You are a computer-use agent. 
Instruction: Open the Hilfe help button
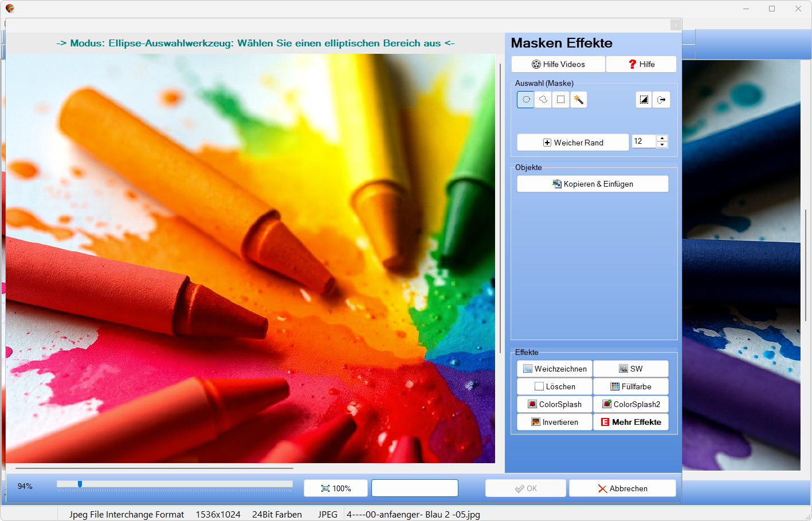pyautogui.click(x=641, y=64)
